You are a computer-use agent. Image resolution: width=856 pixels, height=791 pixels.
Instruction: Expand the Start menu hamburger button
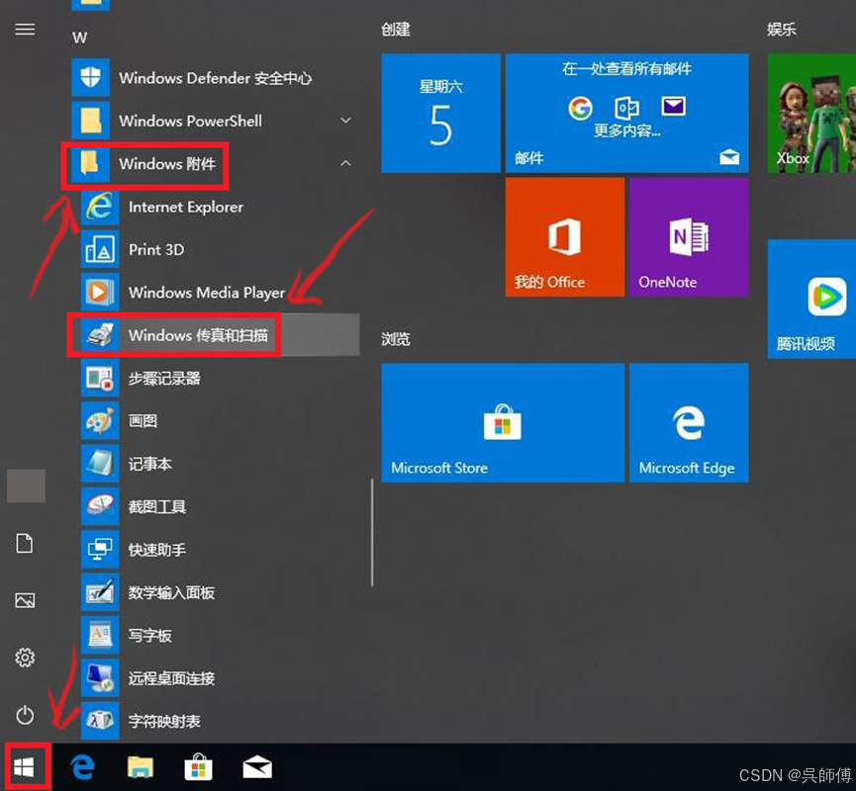pos(25,29)
